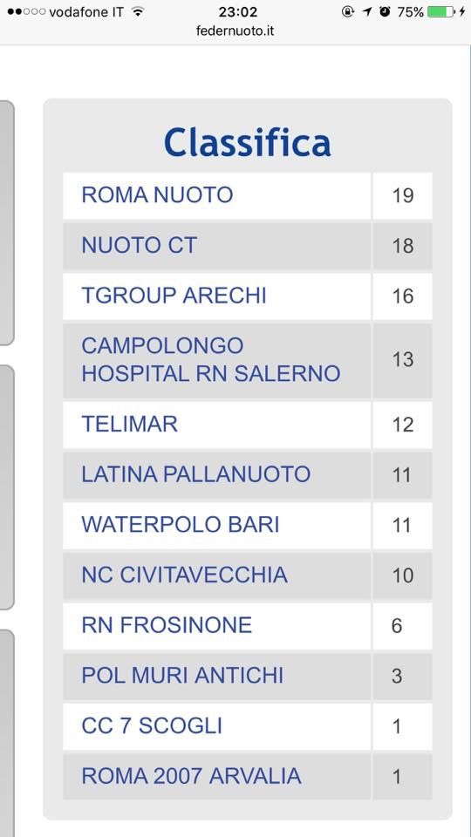
Task: Open ROMA 2007 ARVALIA team link
Action: [191, 776]
